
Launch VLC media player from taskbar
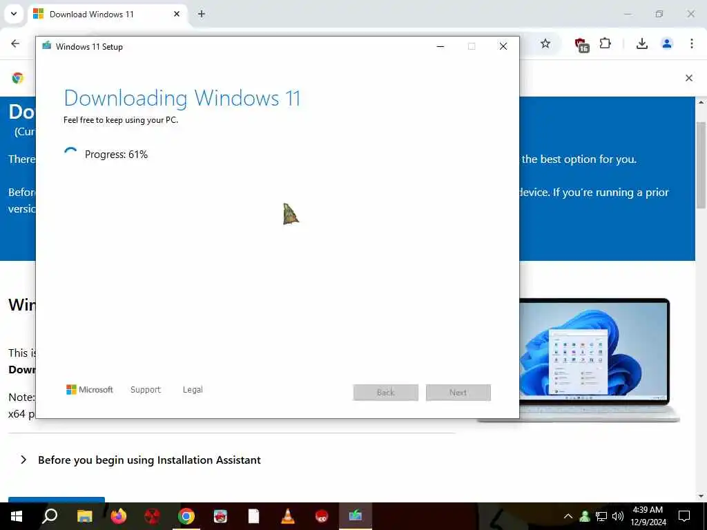[x=288, y=516]
